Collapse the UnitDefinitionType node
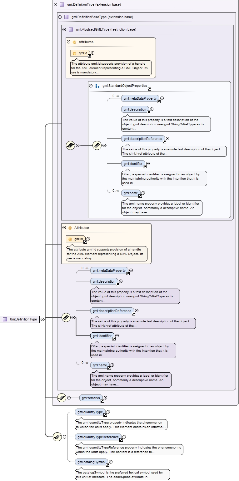The width and height of the screenshot is (239, 481). pos(42,319)
